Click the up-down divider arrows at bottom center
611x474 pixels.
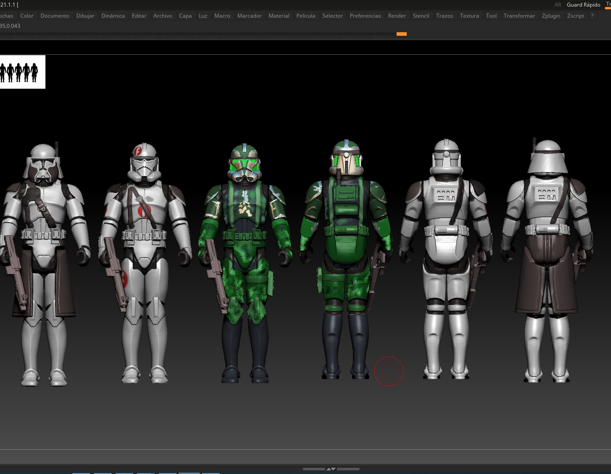331,469
